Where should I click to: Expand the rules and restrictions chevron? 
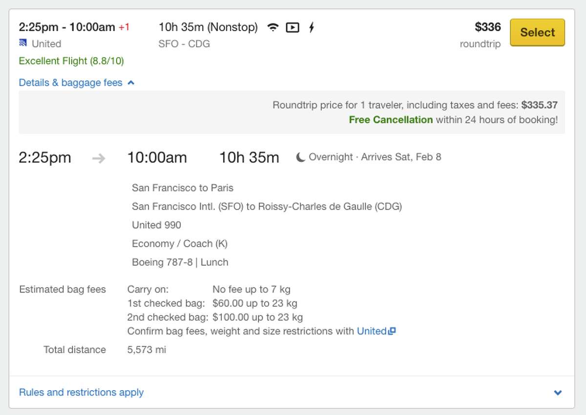(558, 393)
